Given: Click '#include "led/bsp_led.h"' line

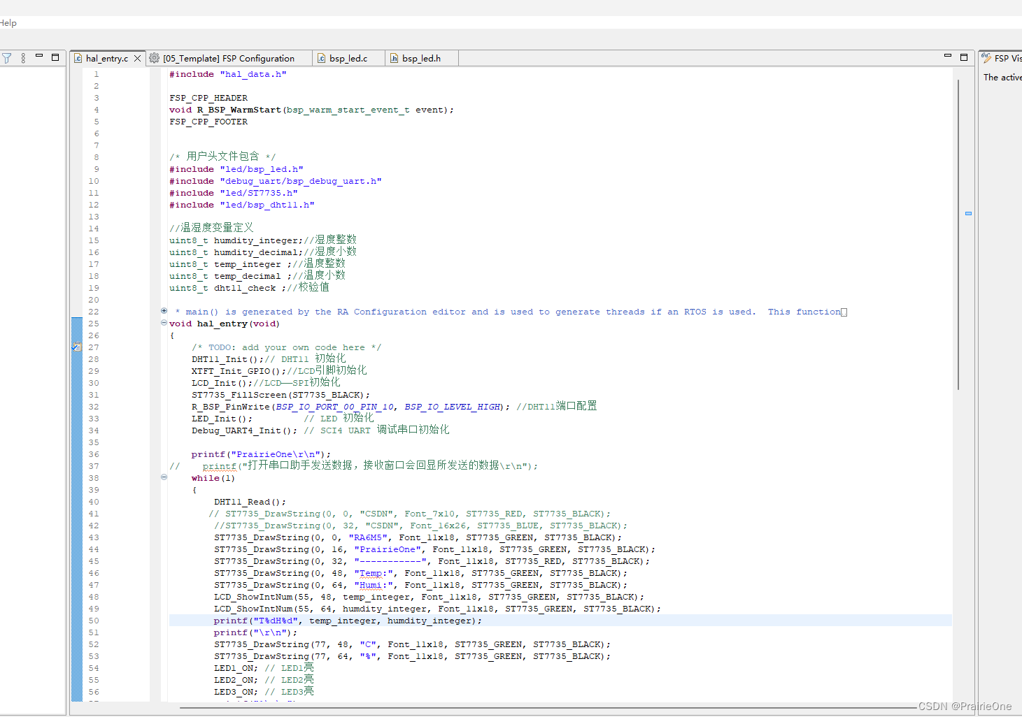Looking at the screenshot, I should coord(236,169).
